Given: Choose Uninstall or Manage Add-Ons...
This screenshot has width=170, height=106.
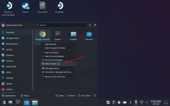Looking at the screenshot, I should click(x=59, y=72).
